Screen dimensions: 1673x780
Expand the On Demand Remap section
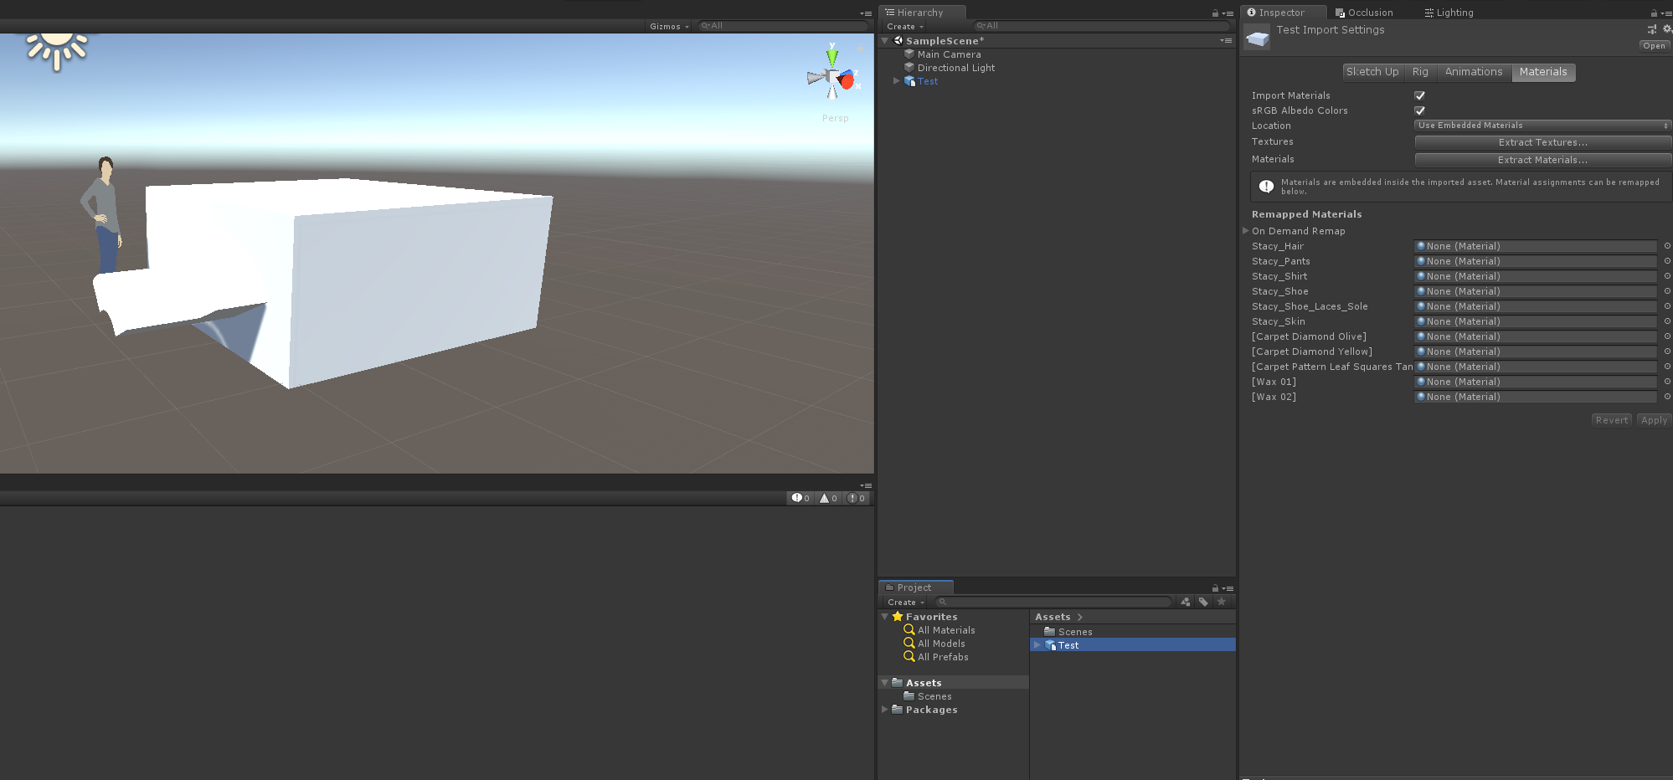(x=1245, y=230)
